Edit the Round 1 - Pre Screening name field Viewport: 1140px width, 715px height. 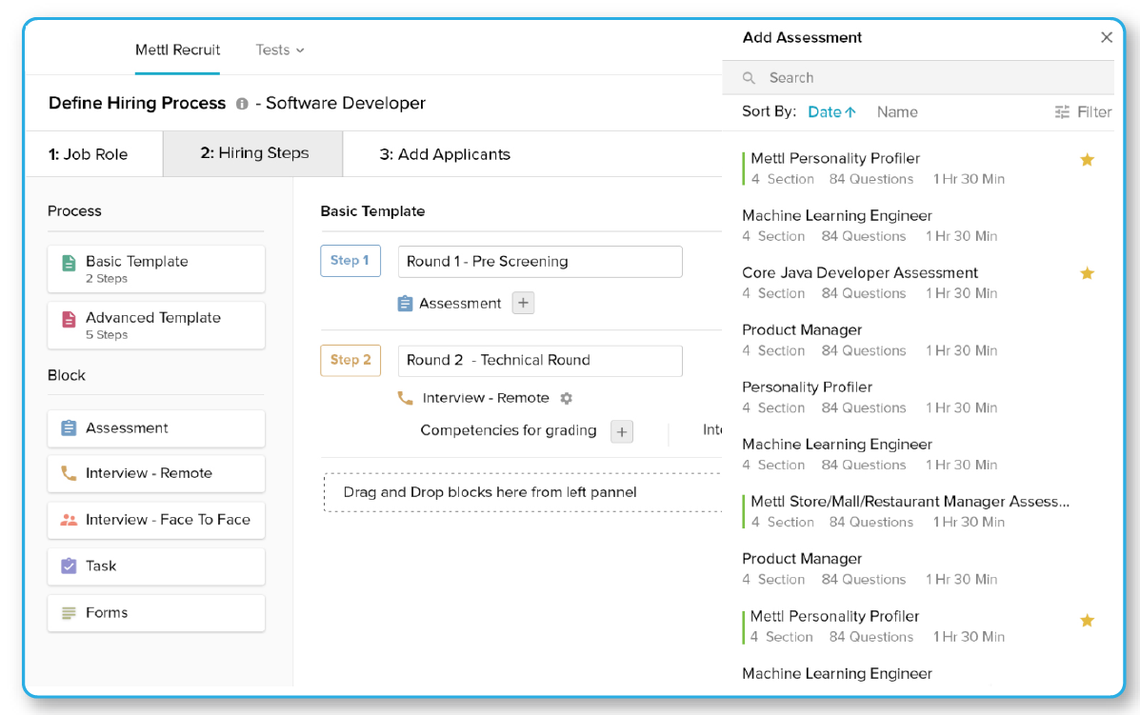coord(540,262)
